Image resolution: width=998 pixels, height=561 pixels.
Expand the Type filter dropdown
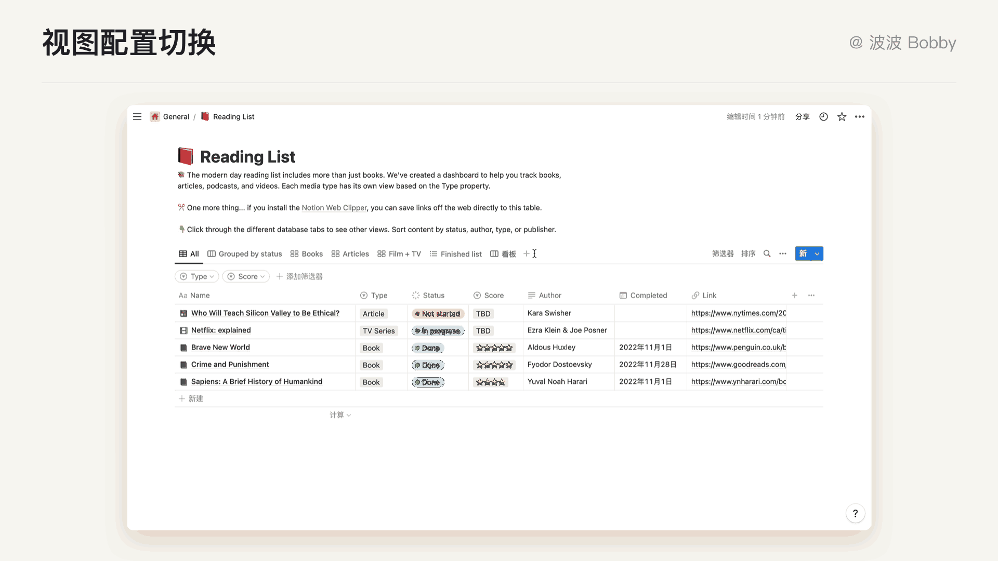pos(197,276)
